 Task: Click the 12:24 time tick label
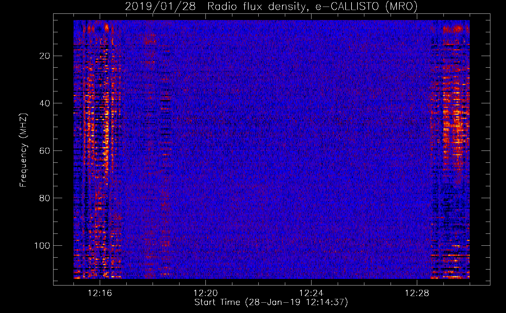(311, 293)
